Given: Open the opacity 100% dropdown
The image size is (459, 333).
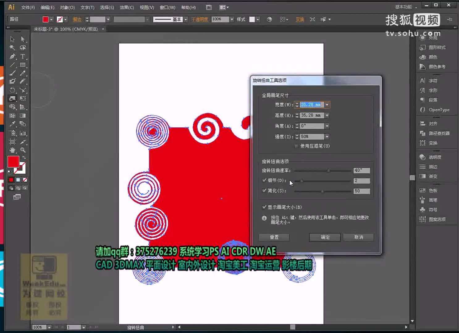Looking at the screenshot, I should (232, 19).
